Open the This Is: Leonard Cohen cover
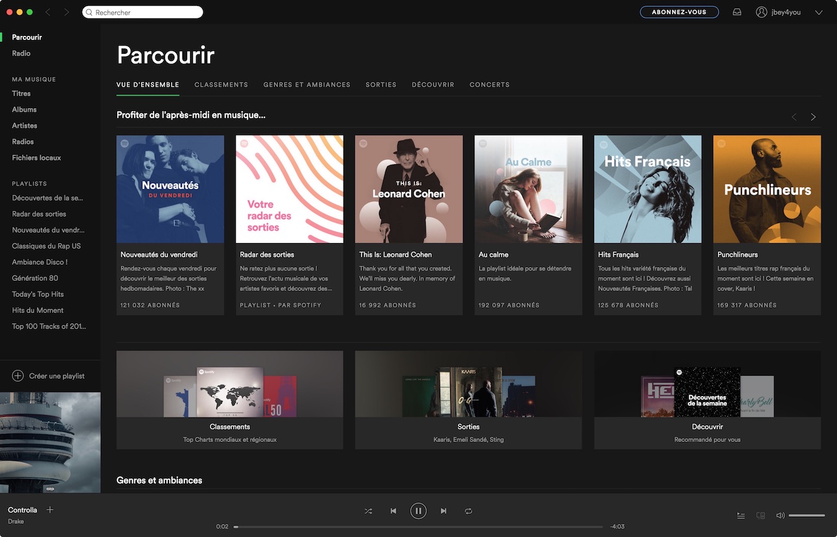The width and height of the screenshot is (837, 537). (409, 189)
